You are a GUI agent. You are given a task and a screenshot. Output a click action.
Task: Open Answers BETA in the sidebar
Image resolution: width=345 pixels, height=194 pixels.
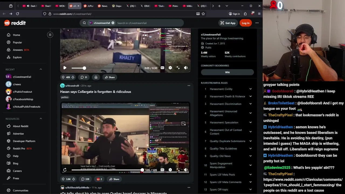[x=21, y=50]
